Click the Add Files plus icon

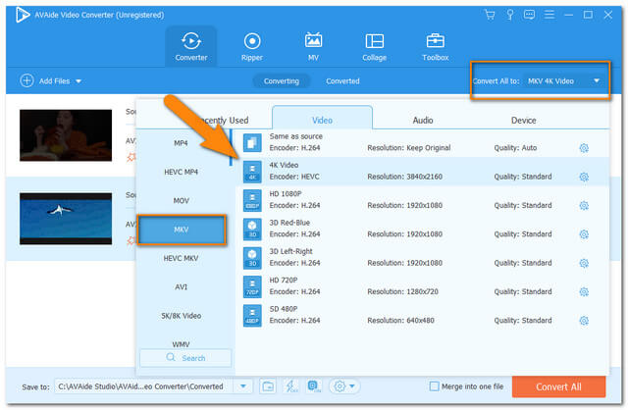click(x=26, y=80)
